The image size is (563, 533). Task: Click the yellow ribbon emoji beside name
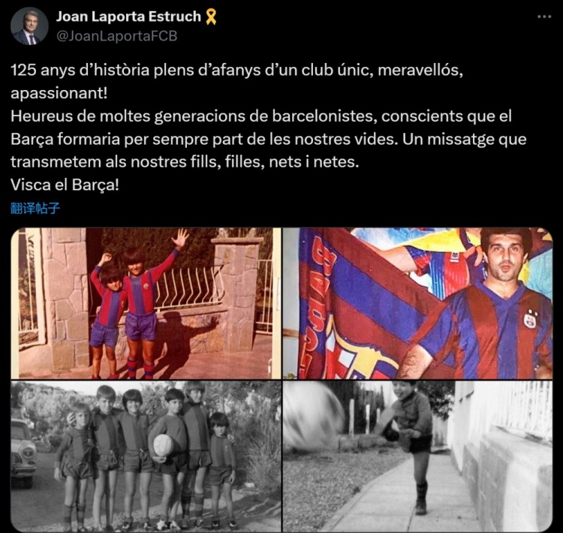(x=211, y=17)
